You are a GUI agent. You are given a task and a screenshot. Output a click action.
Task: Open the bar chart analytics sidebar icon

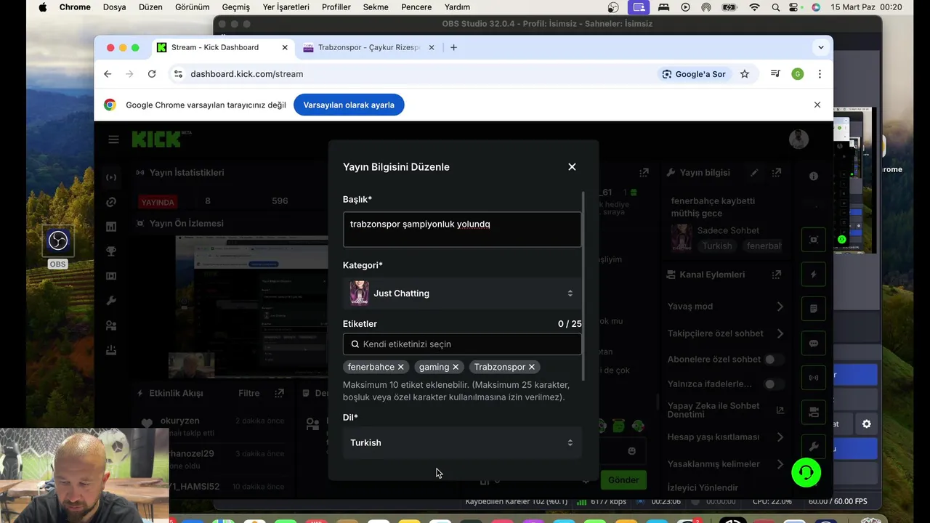click(x=111, y=227)
